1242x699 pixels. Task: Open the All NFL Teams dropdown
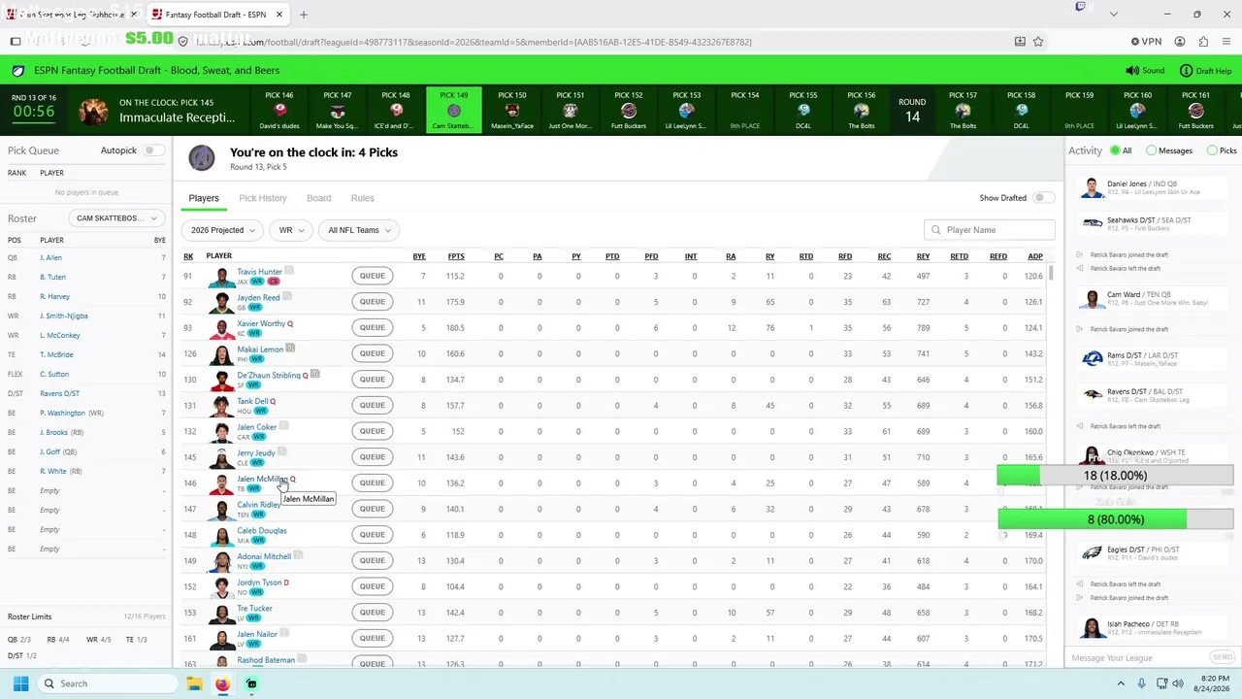359,230
